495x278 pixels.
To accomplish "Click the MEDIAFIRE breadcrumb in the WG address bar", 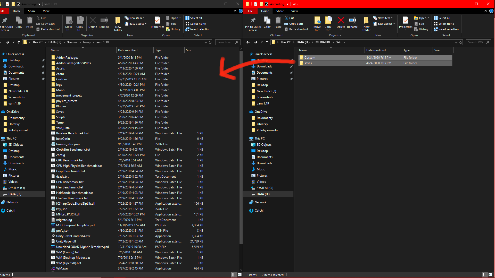I will pyautogui.click(x=323, y=42).
